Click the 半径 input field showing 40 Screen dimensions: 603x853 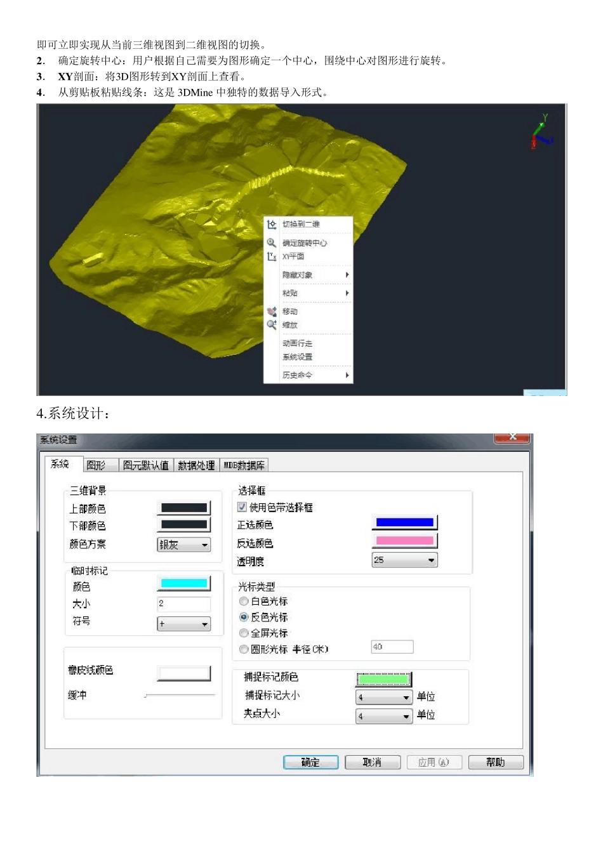392,647
